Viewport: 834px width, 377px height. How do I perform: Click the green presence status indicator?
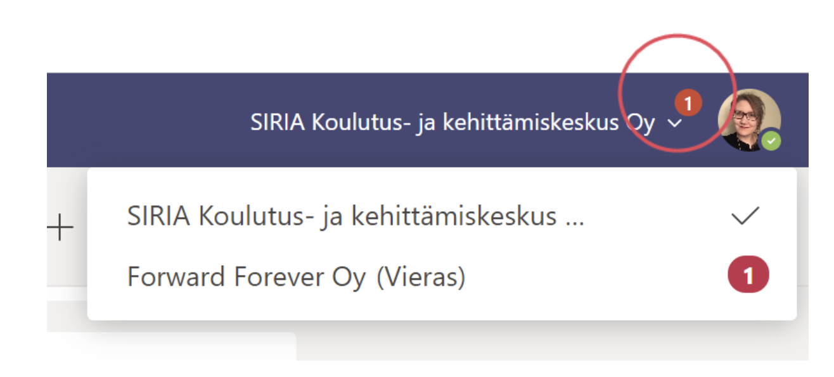(771, 141)
